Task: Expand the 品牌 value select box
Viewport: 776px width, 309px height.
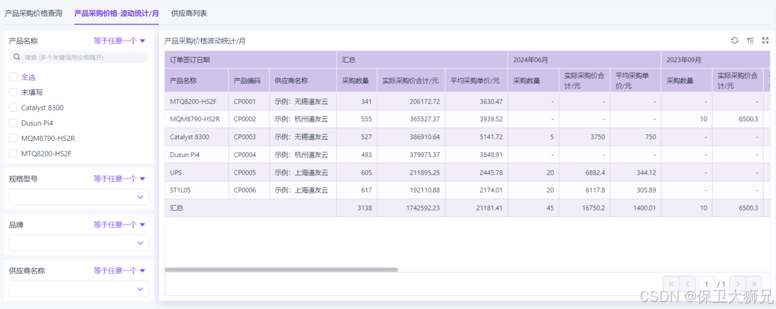Action: tap(79, 242)
